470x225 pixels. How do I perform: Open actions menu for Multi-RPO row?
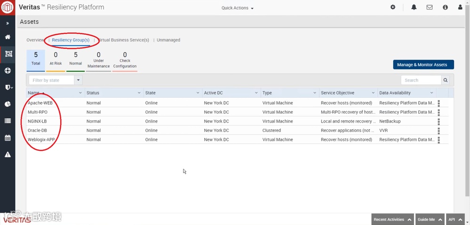[439, 113]
